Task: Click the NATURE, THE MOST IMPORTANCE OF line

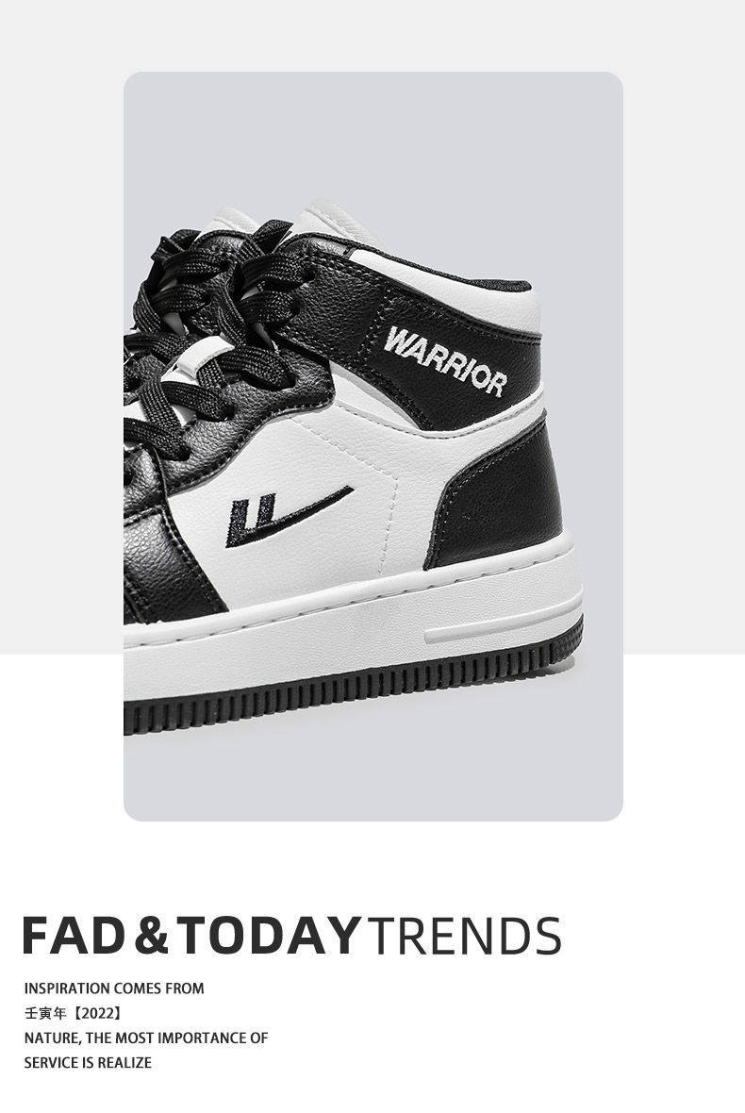Action: coord(146,1038)
